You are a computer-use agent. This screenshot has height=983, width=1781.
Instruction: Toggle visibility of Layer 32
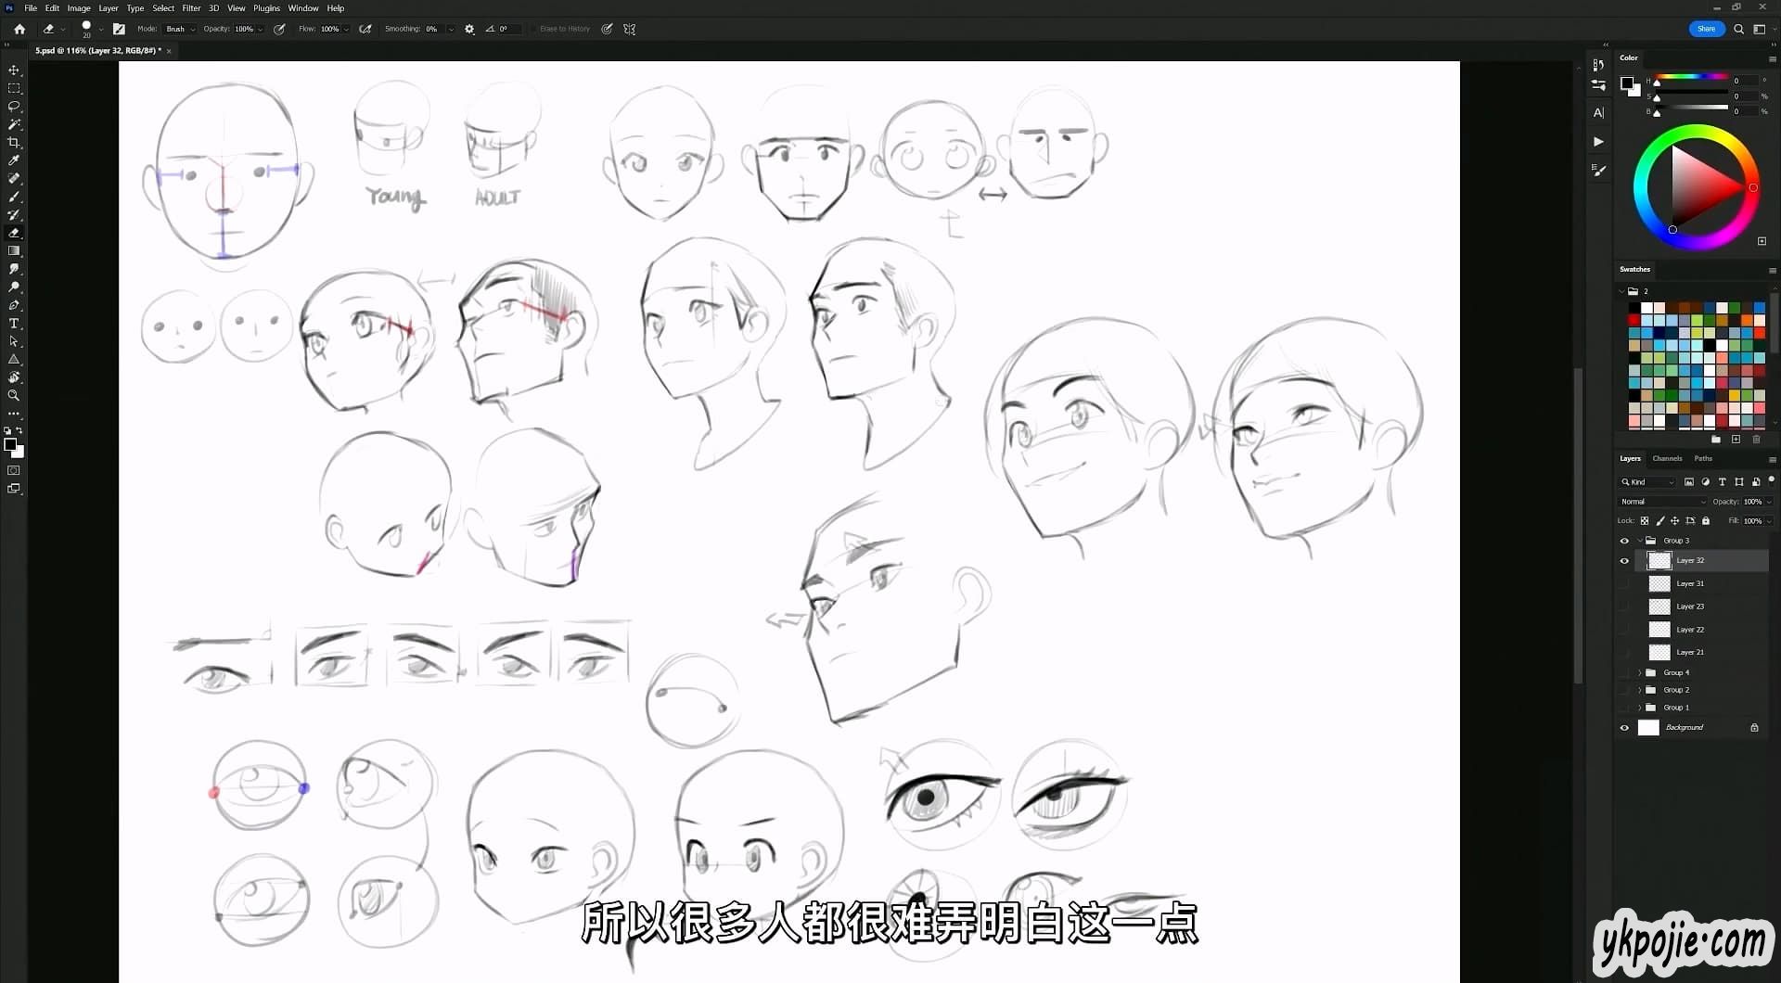(x=1624, y=561)
